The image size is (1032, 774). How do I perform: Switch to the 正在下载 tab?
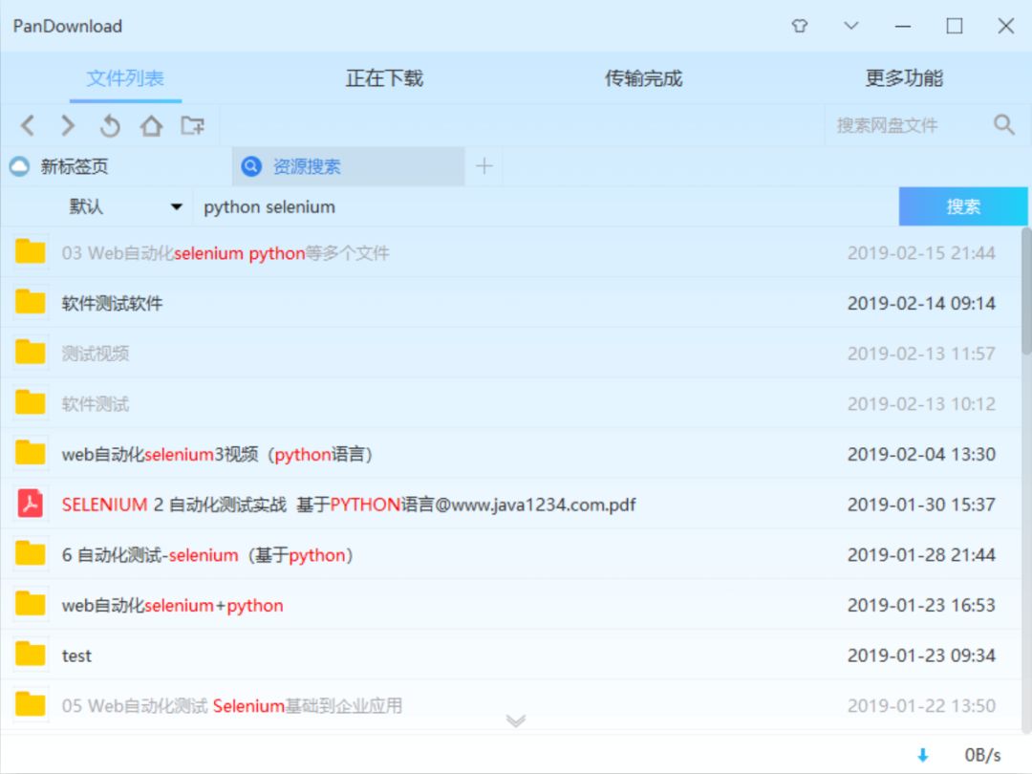click(384, 78)
